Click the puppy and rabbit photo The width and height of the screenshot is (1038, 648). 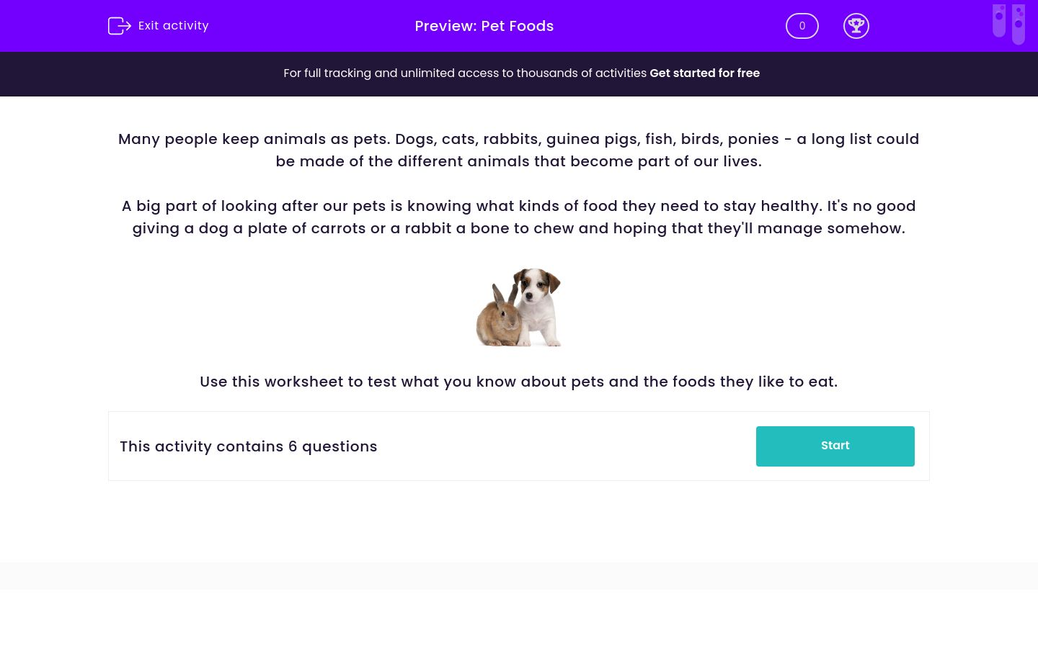(519, 307)
